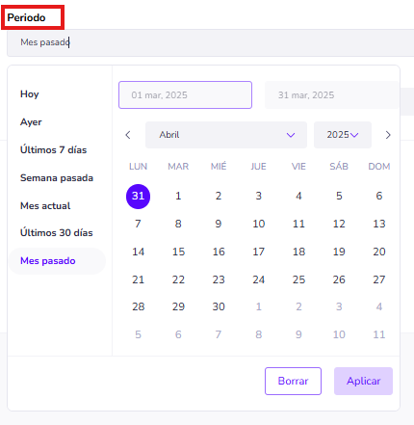414x425 pixels.
Task: Click the Periodo input showing Mes pasado
Action: point(211,42)
